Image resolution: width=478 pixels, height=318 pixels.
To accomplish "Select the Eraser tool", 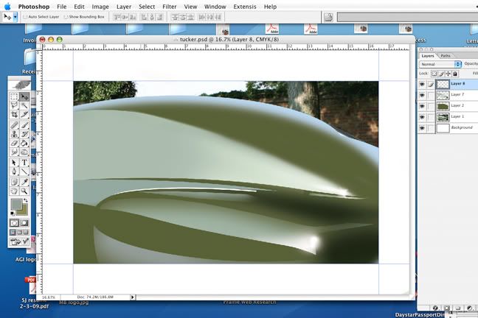I will pyautogui.click(x=14, y=143).
